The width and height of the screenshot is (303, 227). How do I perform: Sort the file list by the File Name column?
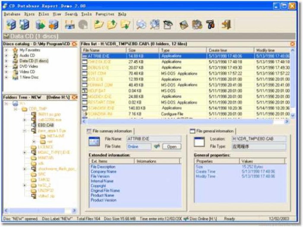104,50
